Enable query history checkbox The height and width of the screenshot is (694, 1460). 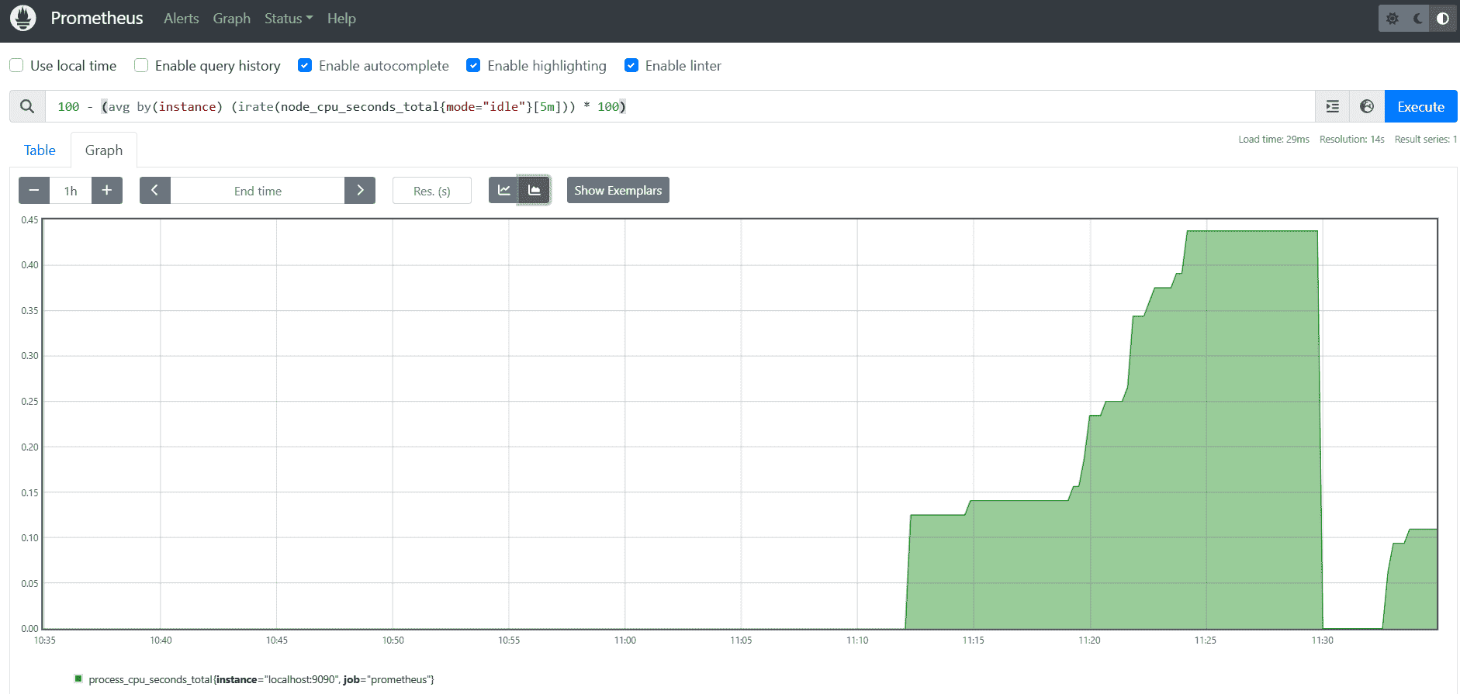pos(141,66)
